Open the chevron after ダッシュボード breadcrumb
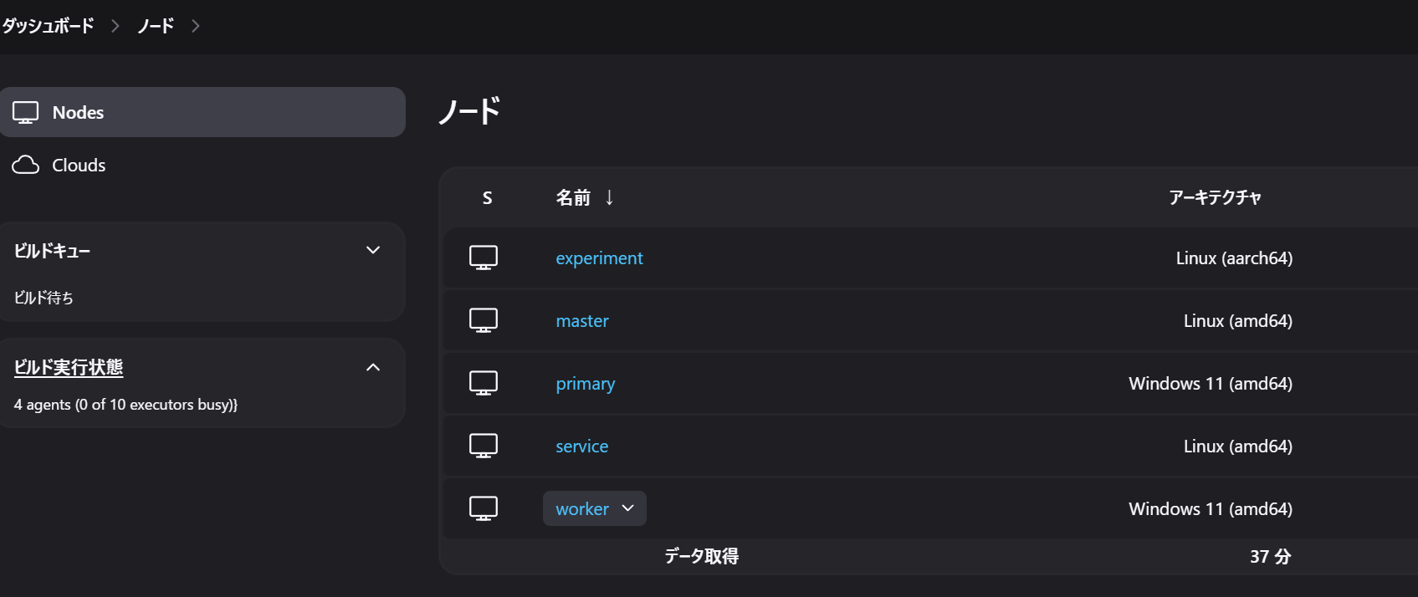The image size is (1418, 597). (115, 26)
